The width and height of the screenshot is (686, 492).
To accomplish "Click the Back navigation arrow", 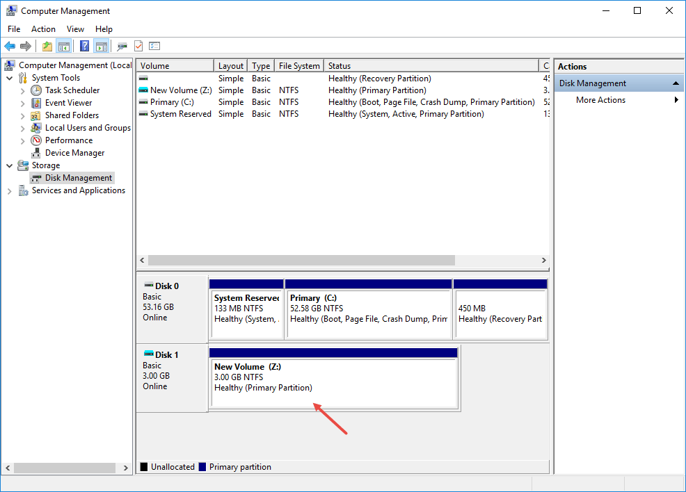I will coord(10,46).
